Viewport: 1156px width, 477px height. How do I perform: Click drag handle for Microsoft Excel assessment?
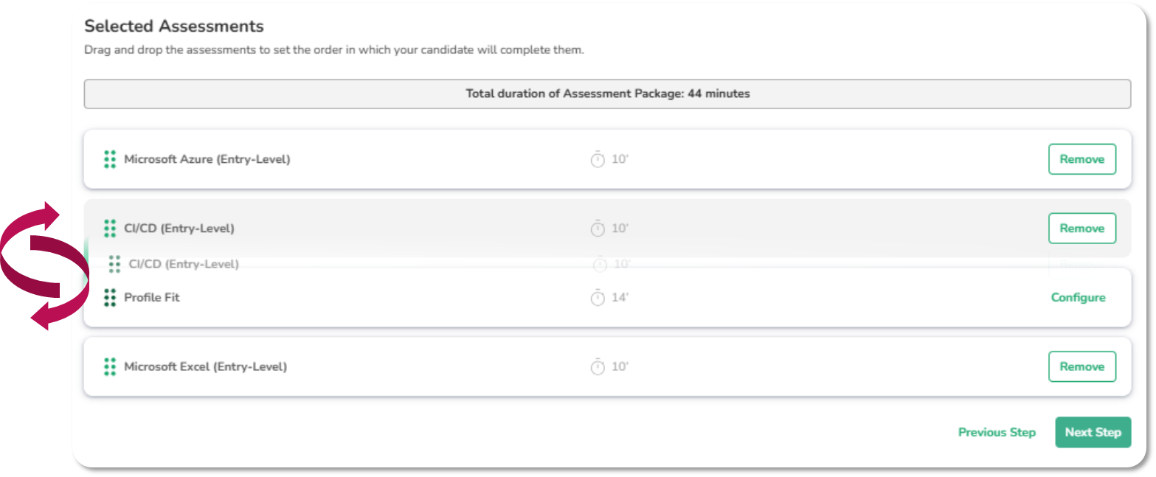click(x=110, y=366)
